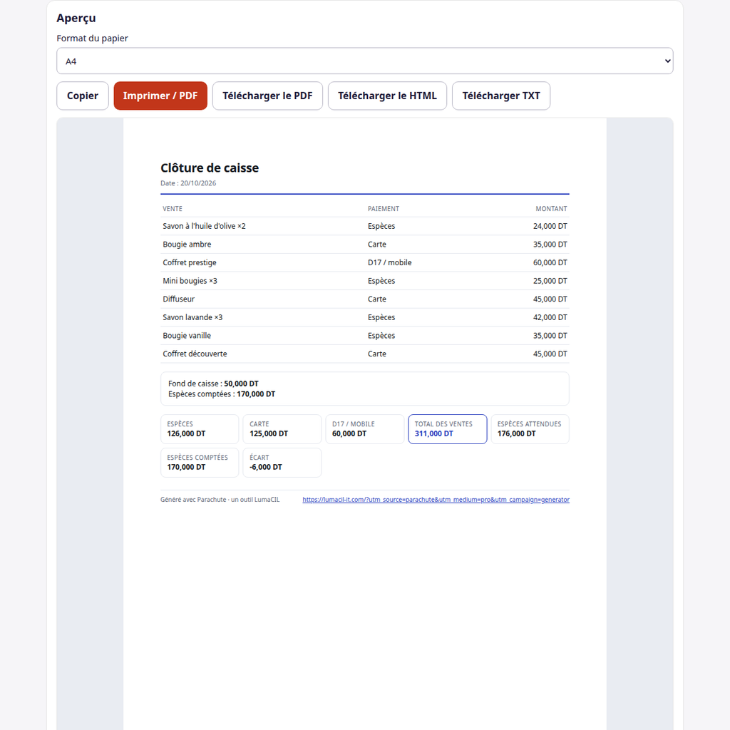Click the ESPÈCES COMPTÉES summary card
This screenshot has height=730, width=730.
[200, 463]
